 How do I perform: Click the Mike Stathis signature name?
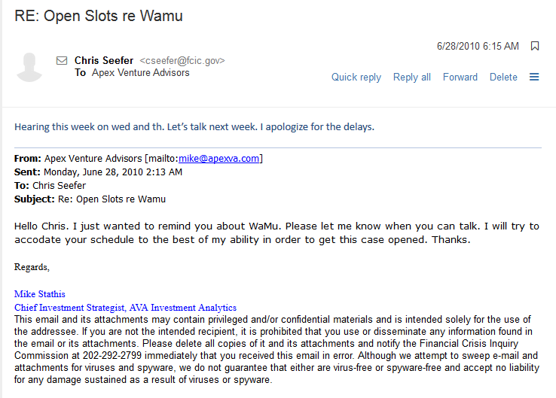coord(39,294)
